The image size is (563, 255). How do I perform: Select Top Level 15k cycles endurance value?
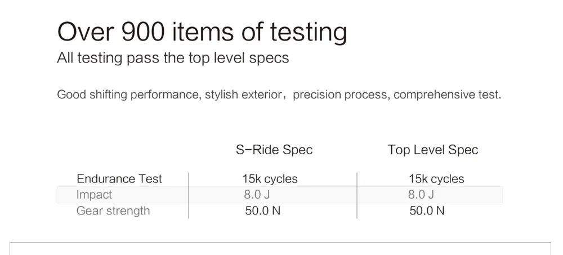[437, 178]
